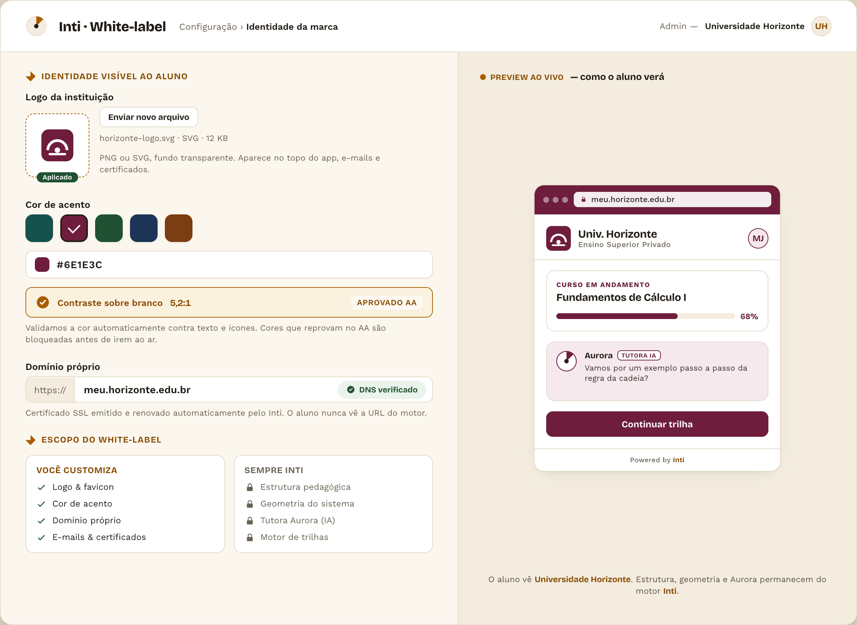The height and width of the screenshot is (625, 857).
Task: Click the lock beside Estrutura pedagógica
Action: point(249,487)
